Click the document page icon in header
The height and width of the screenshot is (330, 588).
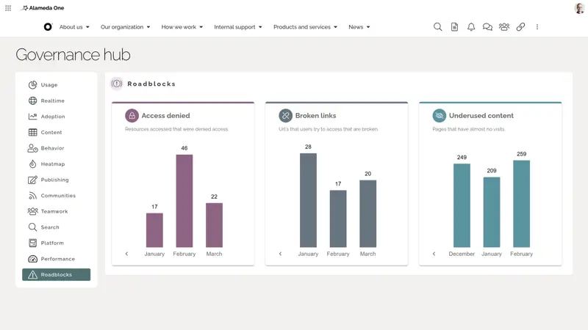454,27
